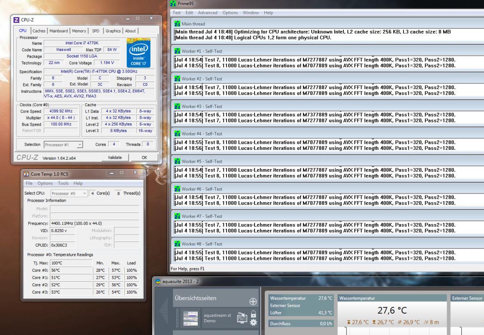This screenshot has width=484, height=335.
Task: Open gear settings for aquastream xt Demo
Action: click(x=253, y=322)
